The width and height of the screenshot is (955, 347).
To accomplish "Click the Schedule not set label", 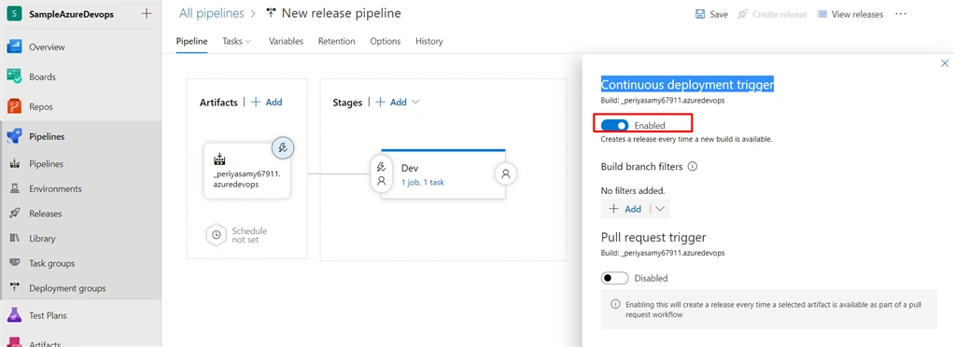I will pos(249,236).
